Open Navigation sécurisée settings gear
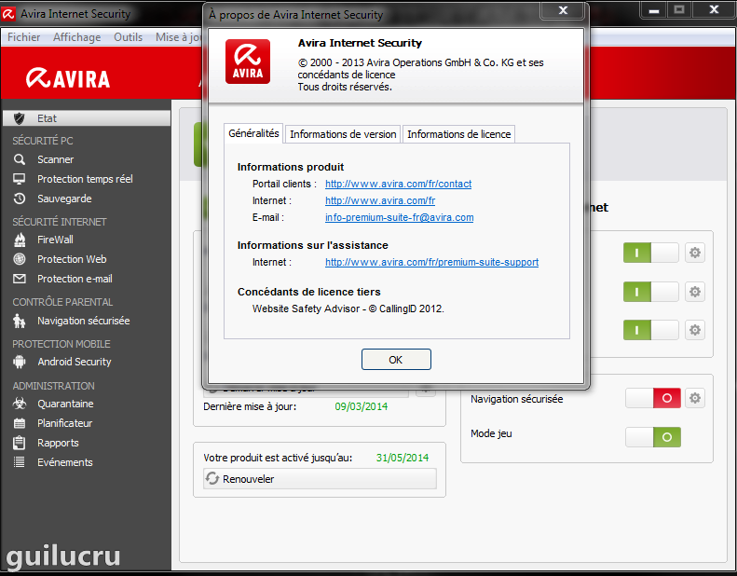This screenshot has height=576, width=737. pos(695,398)
